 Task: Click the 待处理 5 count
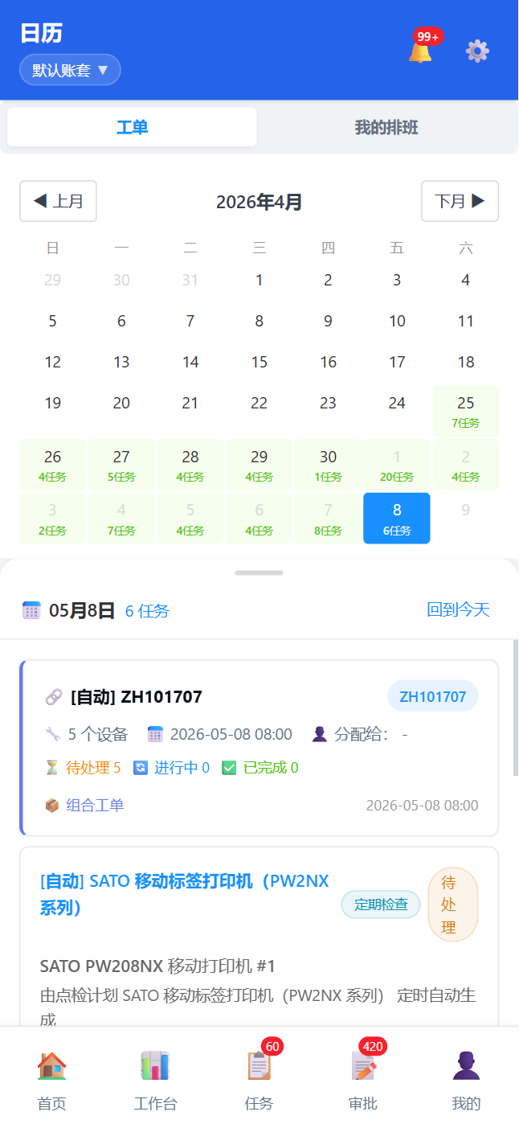pyautogui.click(x=93, y=768)
